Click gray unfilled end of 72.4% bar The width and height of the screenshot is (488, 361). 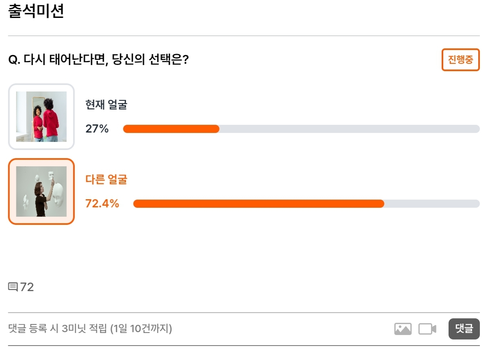click(432, 204)
